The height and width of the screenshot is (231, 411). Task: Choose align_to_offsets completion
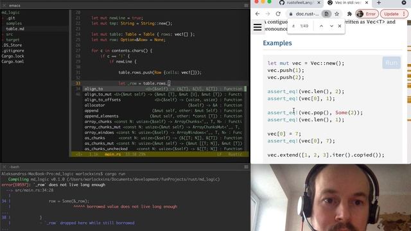click(163, 100)
